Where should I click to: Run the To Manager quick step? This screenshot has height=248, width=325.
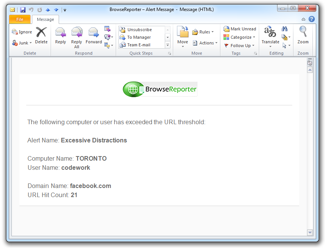(x=142, y=37)
